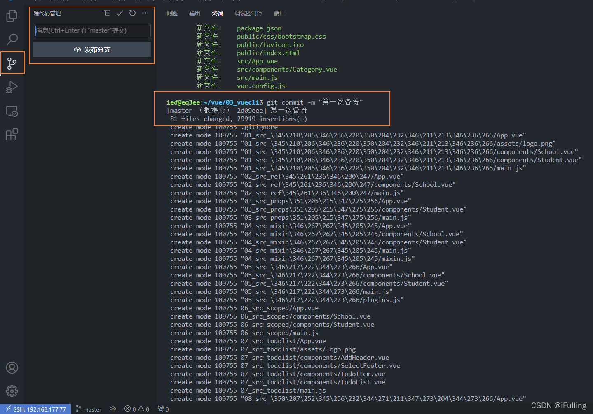Screen dimensions: 593x414
Task: Click public/index.html in terminal output
Action: [268, 53]
